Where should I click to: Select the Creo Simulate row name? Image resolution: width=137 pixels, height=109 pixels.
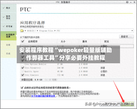[32, 75]
